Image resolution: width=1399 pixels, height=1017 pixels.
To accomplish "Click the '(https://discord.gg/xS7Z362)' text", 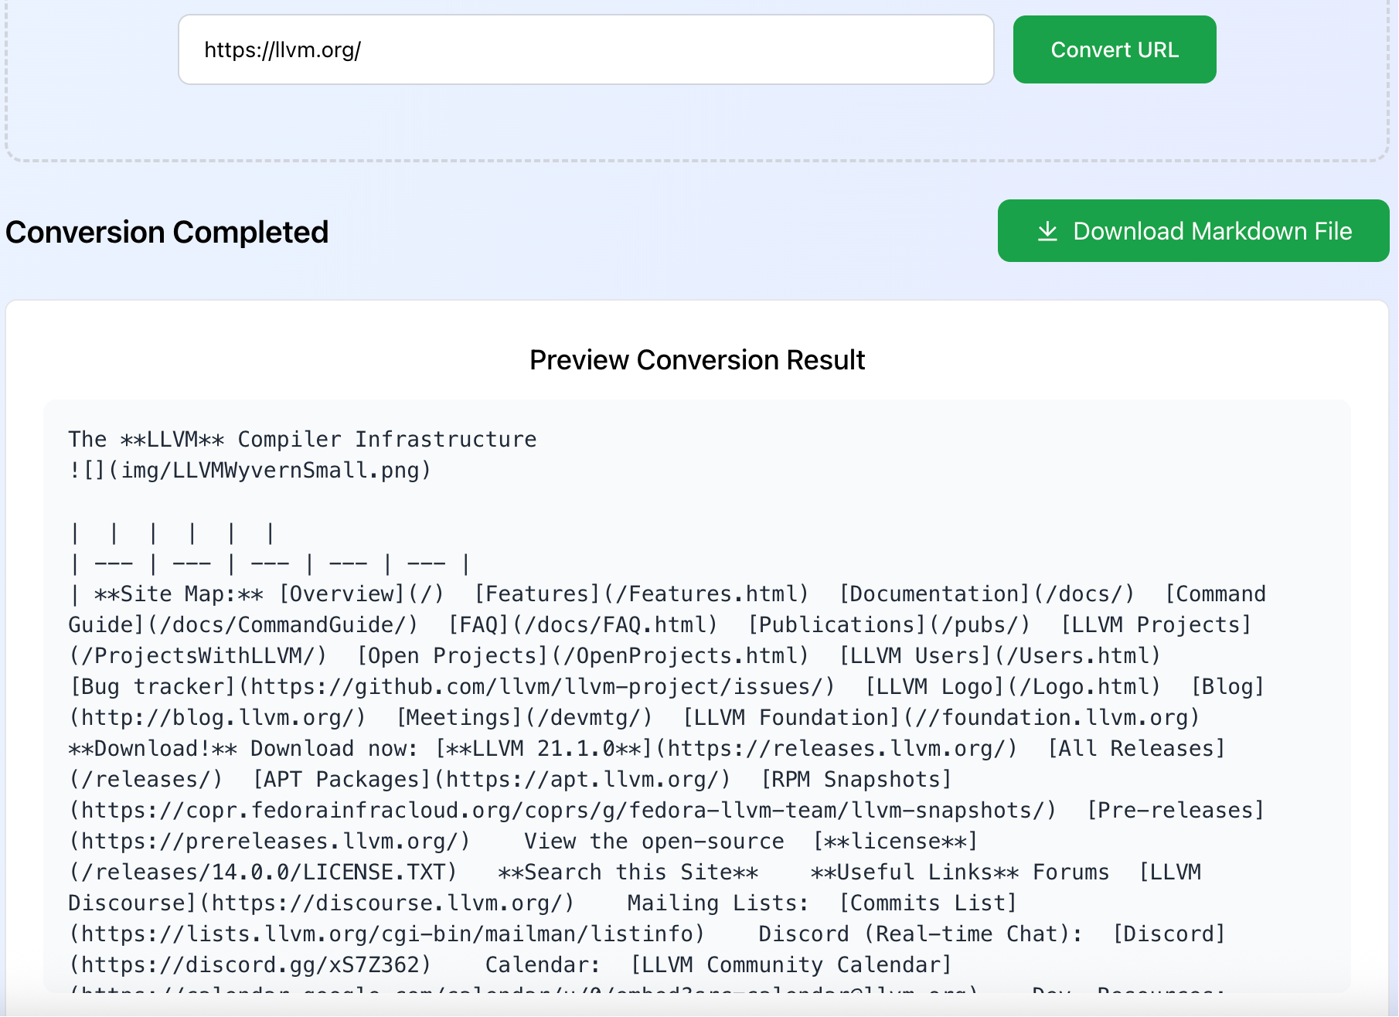I will (250, 964).
